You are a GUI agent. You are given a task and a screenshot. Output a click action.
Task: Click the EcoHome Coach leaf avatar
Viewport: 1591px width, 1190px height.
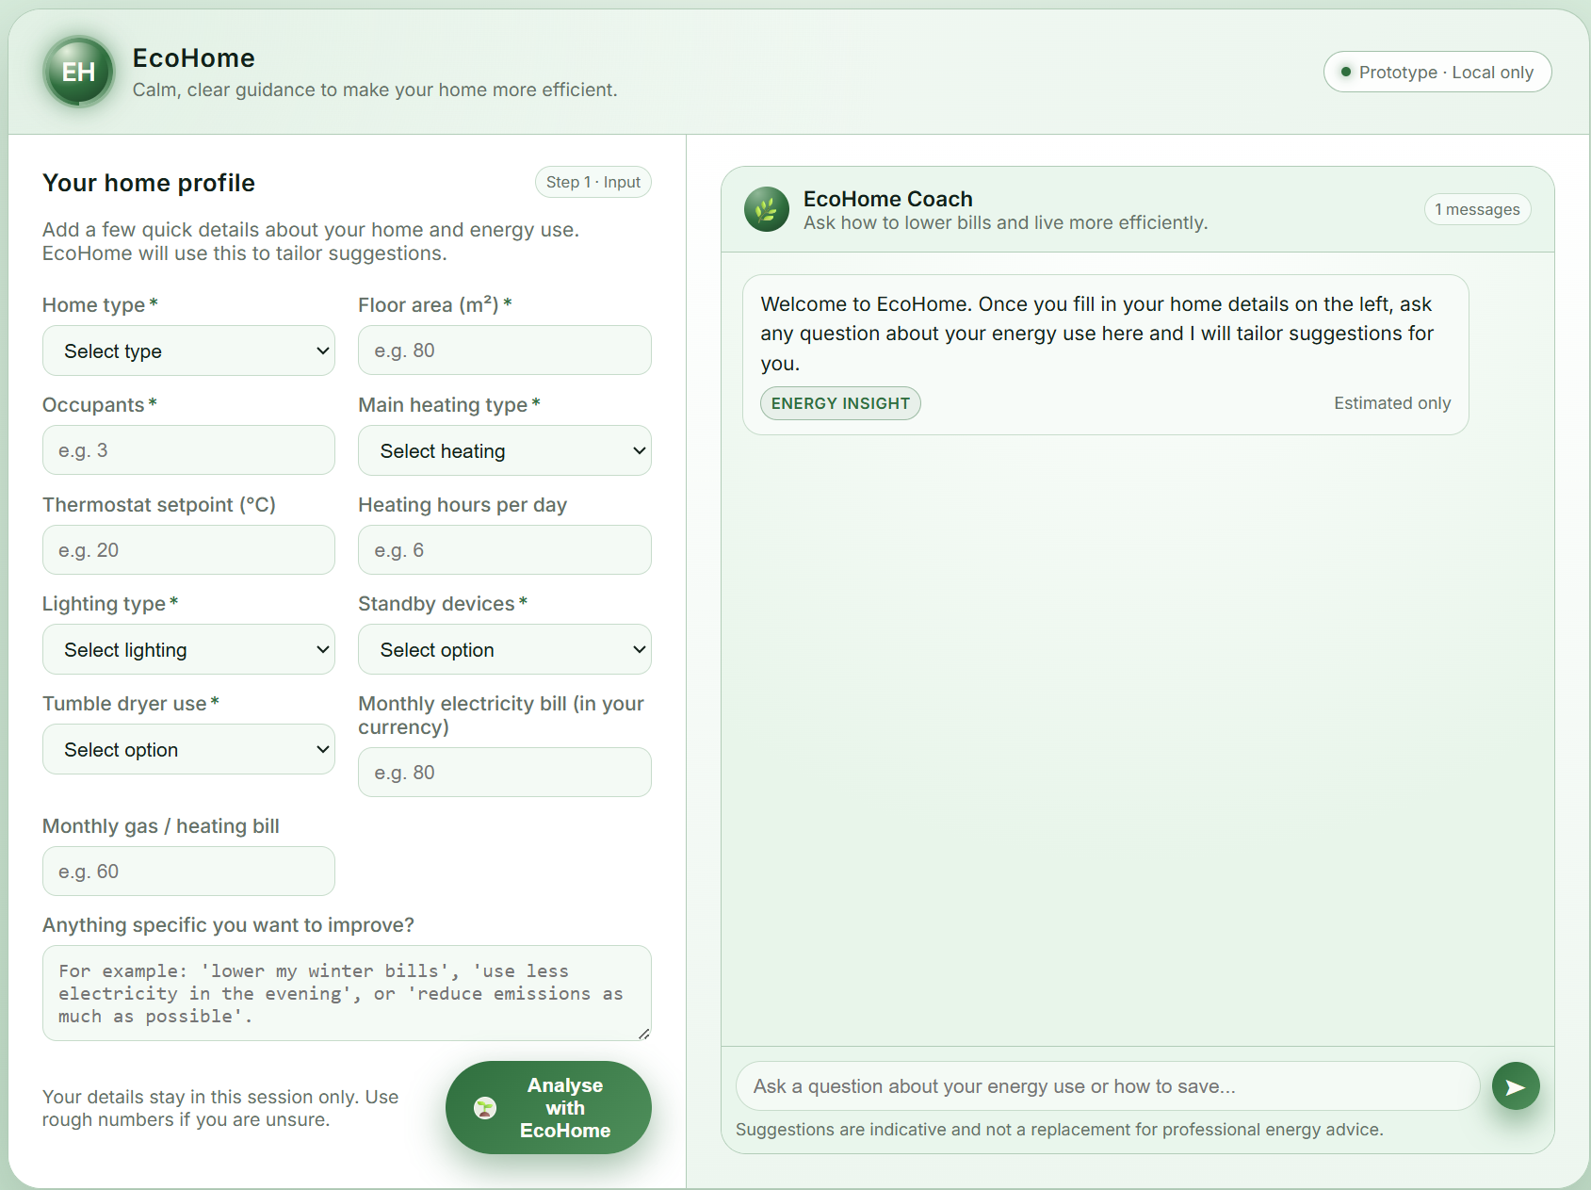766,209
